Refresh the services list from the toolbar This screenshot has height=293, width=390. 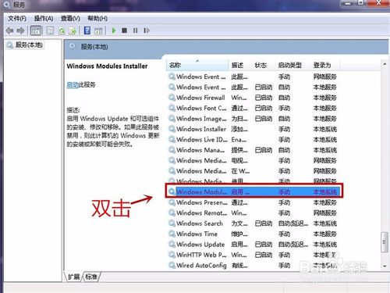(62, 30)
